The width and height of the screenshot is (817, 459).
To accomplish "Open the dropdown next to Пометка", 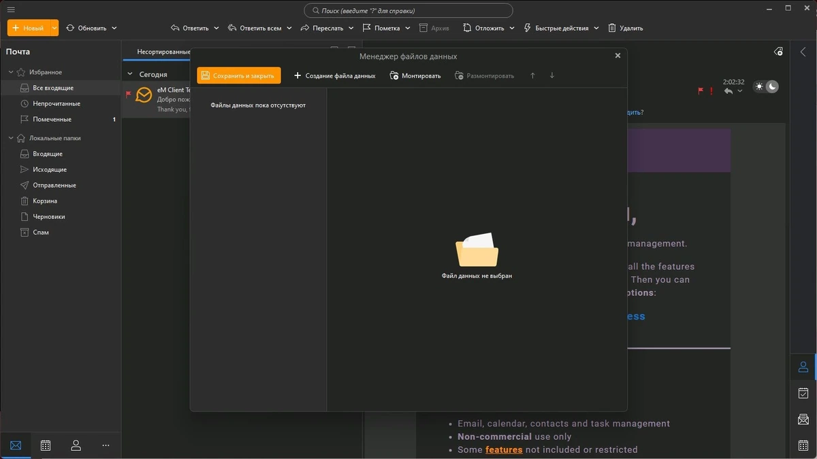I will tap(408, 28).
